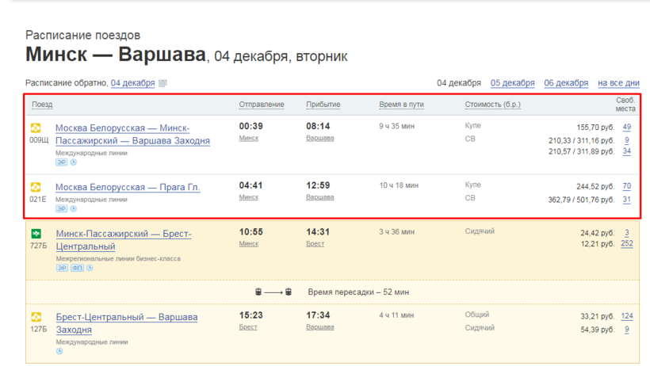Click ФП badge under Минск — Брест train
Image resolution: width=650 pixels, height=366 pixels.
coord(77,268)
